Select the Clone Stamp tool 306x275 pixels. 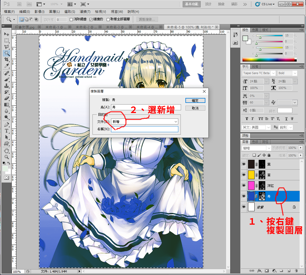tap(7, 86)
